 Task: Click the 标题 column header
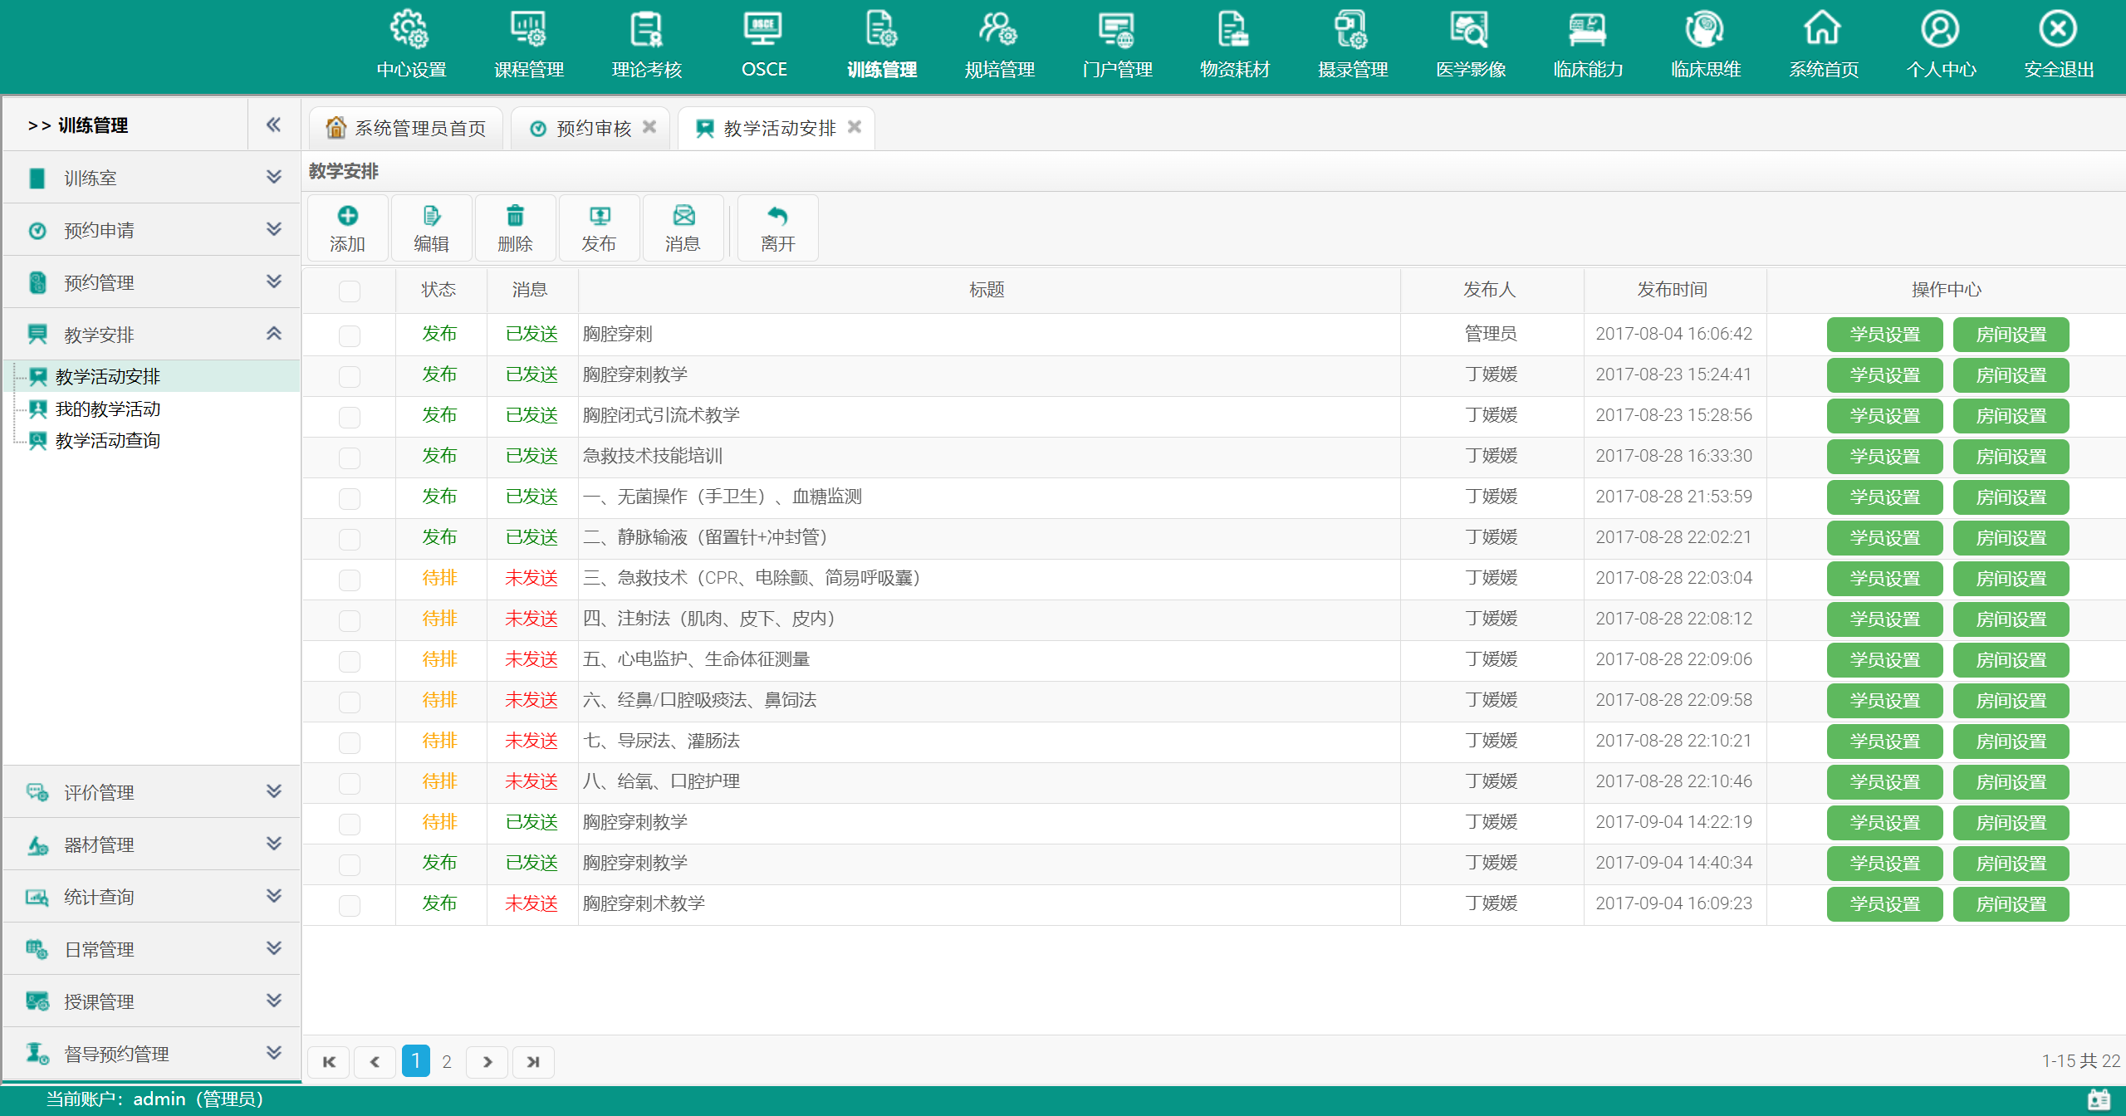click(x=987, y=290)
